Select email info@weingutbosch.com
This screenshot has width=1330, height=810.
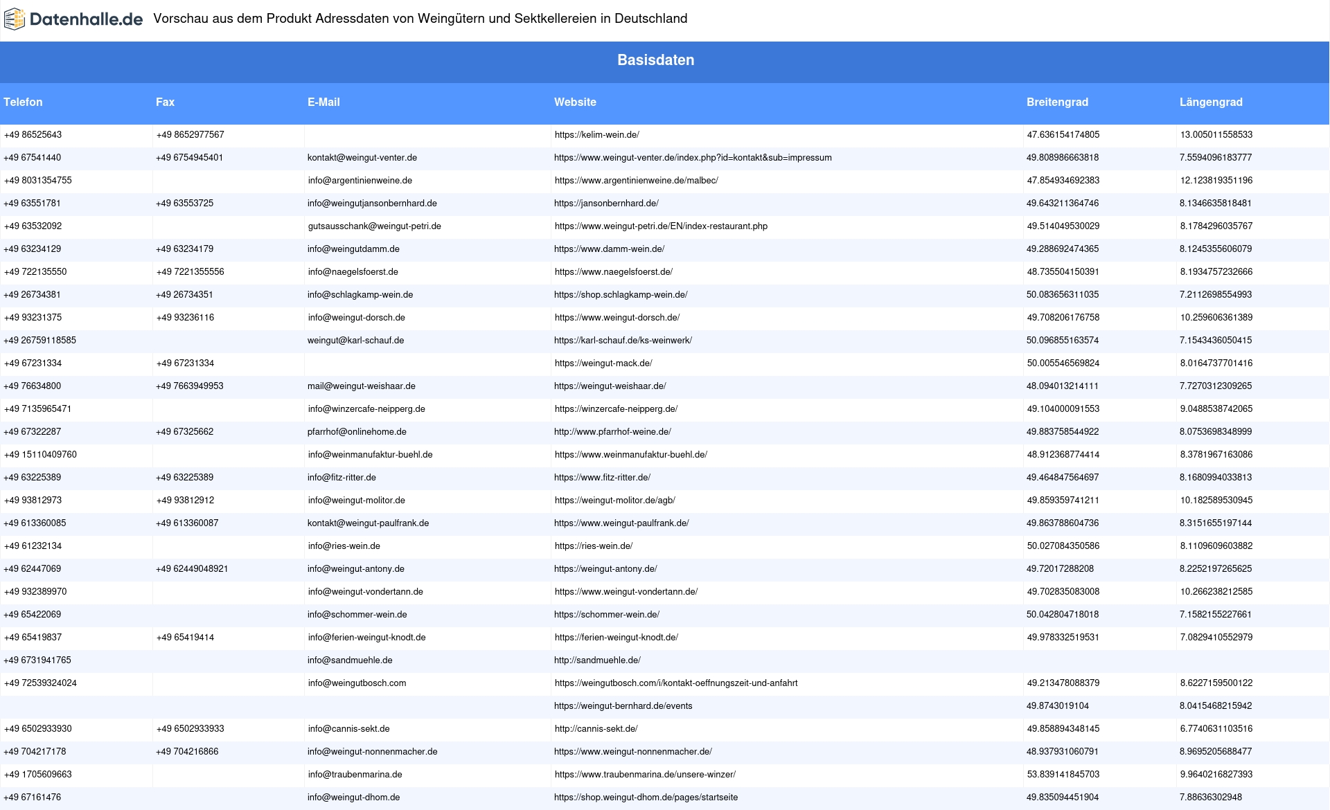(x=357, y=683)
